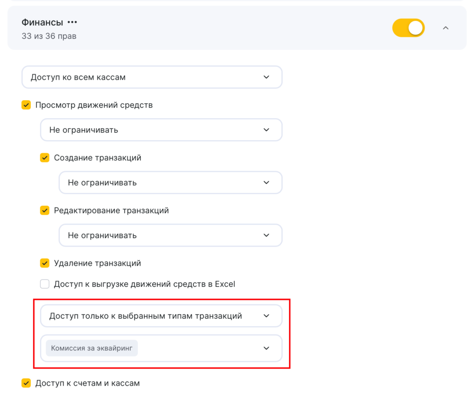Click chevron arrow of transaction types multiselect
The image size is (473, 394).
267,348
